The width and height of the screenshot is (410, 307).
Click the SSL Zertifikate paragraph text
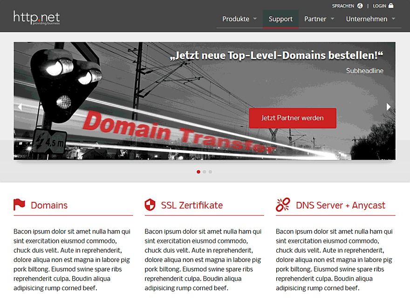[203, 260]
